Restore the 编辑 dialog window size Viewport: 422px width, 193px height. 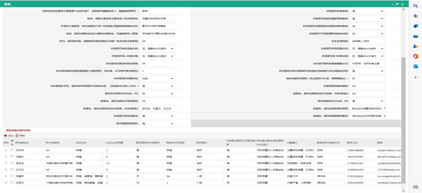coord(396,4)
